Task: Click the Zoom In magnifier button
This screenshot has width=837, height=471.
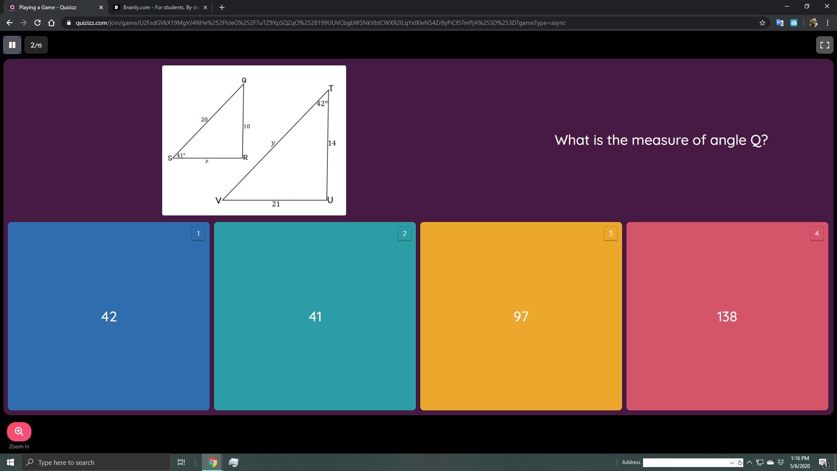Action: click(x=19, y=431)
